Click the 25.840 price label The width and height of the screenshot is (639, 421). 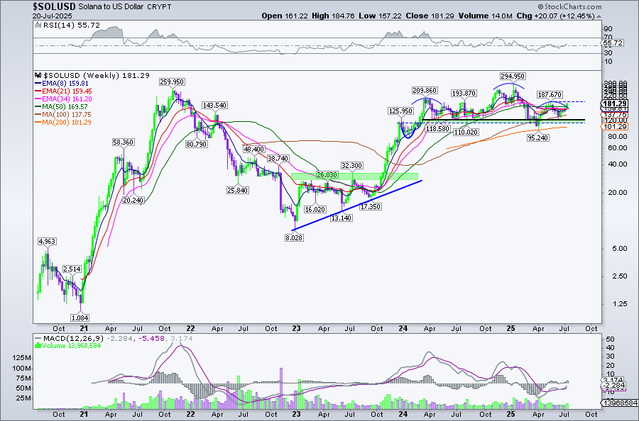[237, 190]
